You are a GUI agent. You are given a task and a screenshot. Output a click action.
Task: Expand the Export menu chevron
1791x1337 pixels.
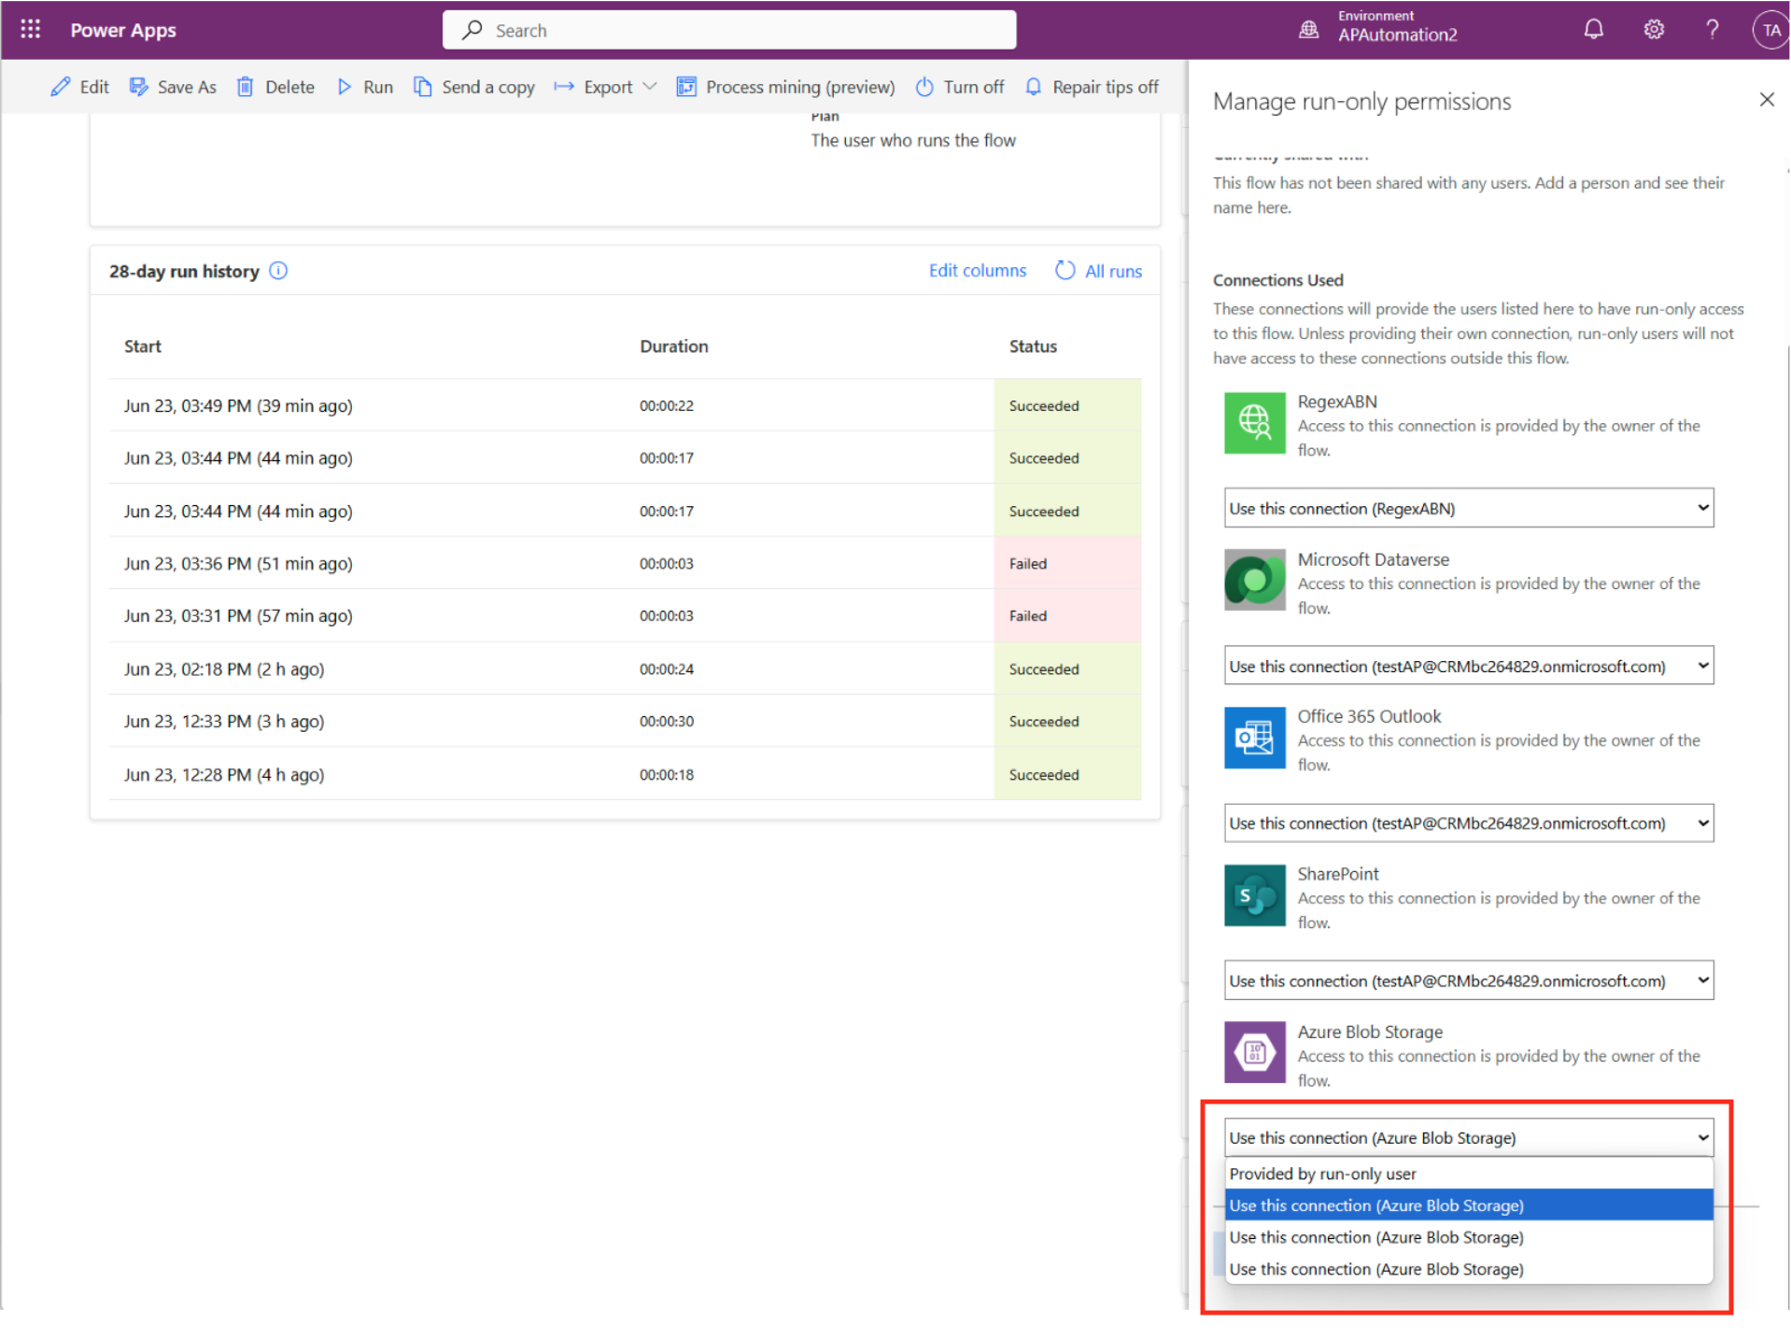[x=650, y=87]
